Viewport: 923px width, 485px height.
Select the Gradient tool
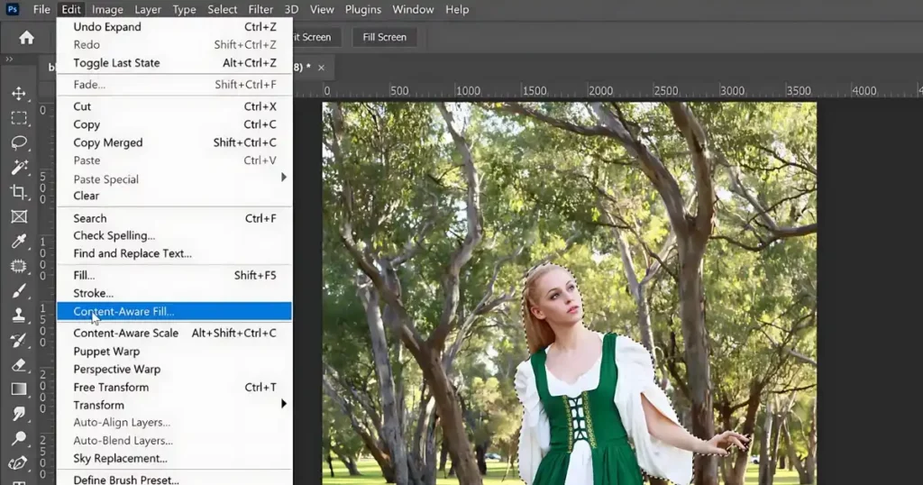(19, 389)
